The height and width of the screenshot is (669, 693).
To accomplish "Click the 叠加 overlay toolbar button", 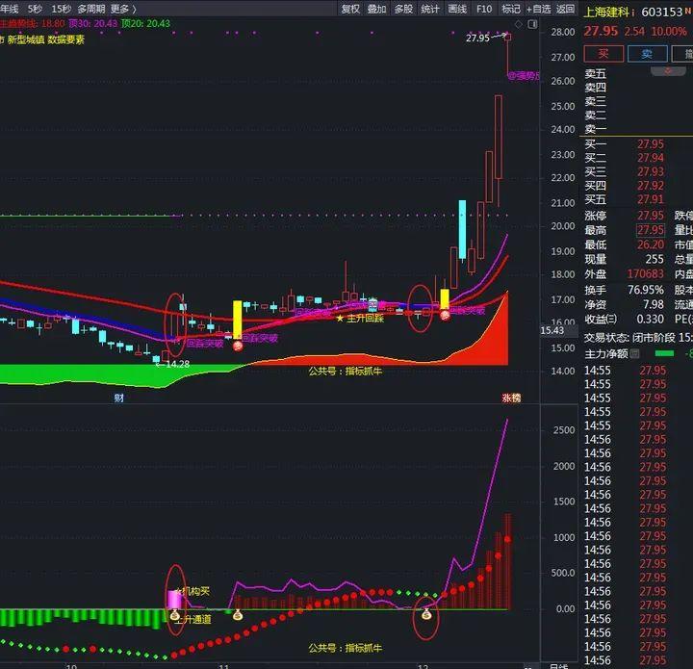I will pyautogui.click(x=377, y=9).
